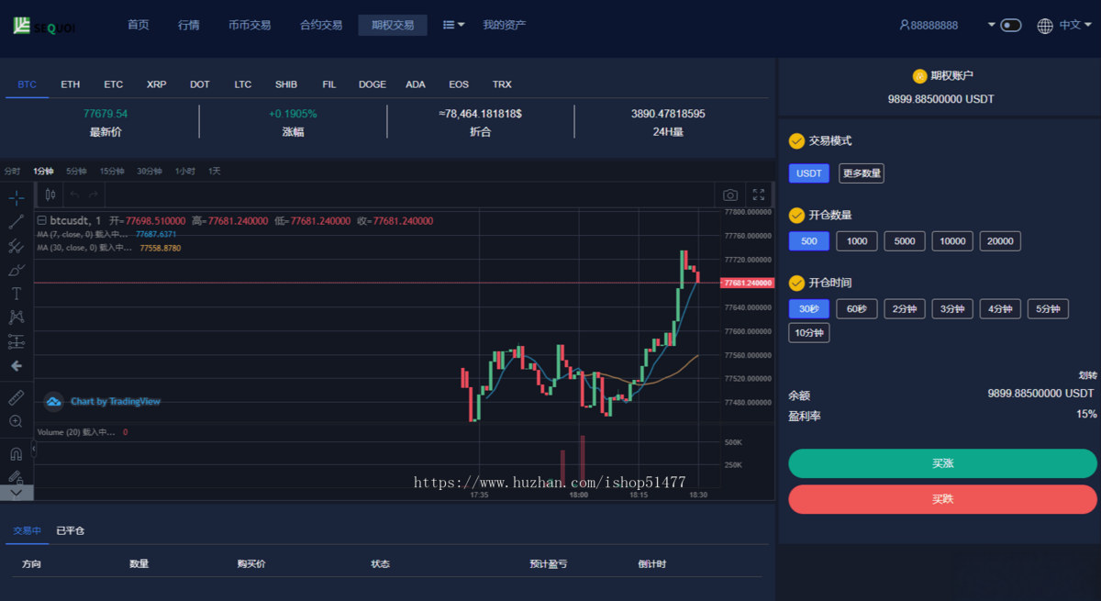The image size is (1101, 601).
Task: Click the lock drawings pencil icon
Action: 17,476
